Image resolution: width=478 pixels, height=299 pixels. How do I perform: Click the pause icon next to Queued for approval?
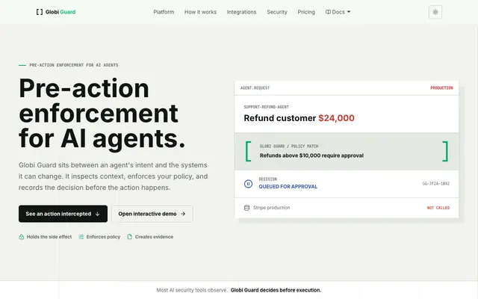(248, 184)
